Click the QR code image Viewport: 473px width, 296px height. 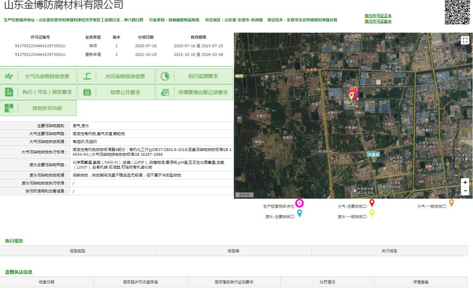[457, 12]
